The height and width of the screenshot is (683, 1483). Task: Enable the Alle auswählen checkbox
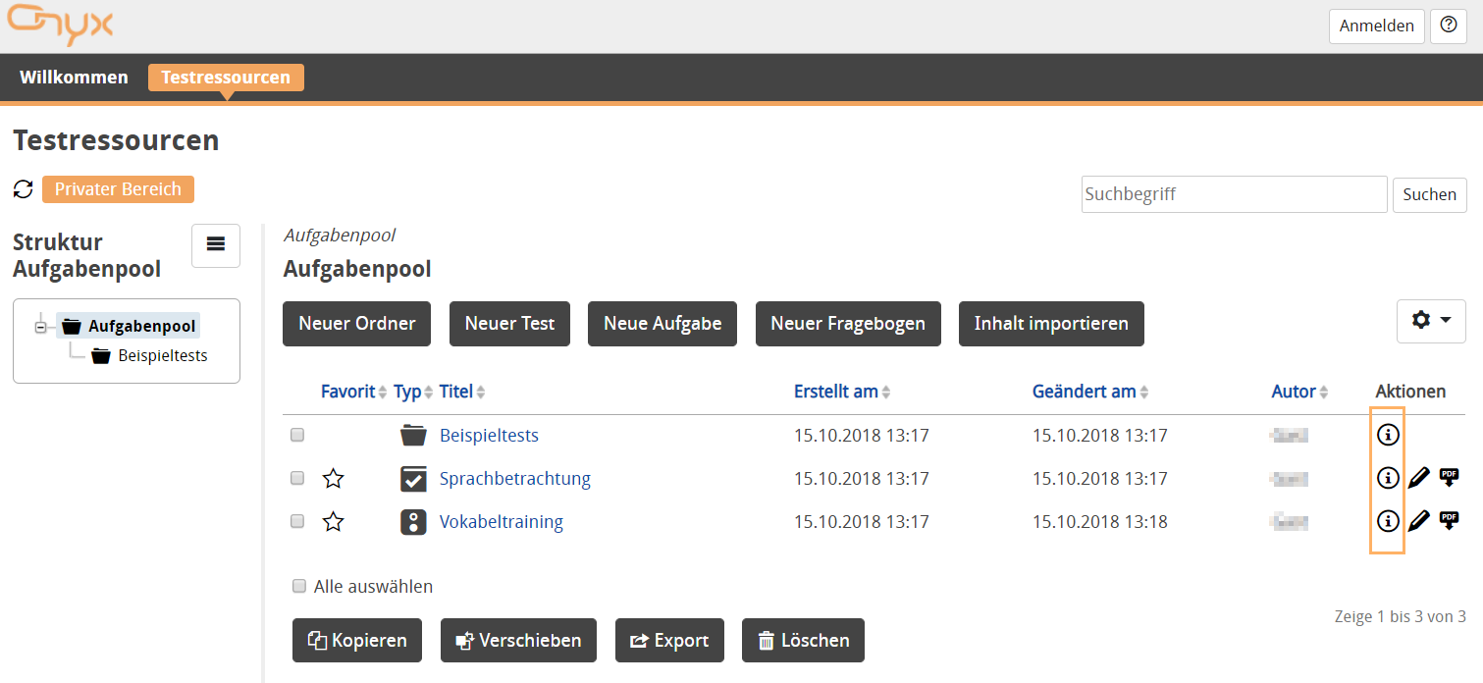(x=298, y=586)
